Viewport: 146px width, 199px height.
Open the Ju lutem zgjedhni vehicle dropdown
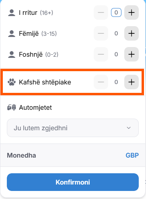[73, 128]
